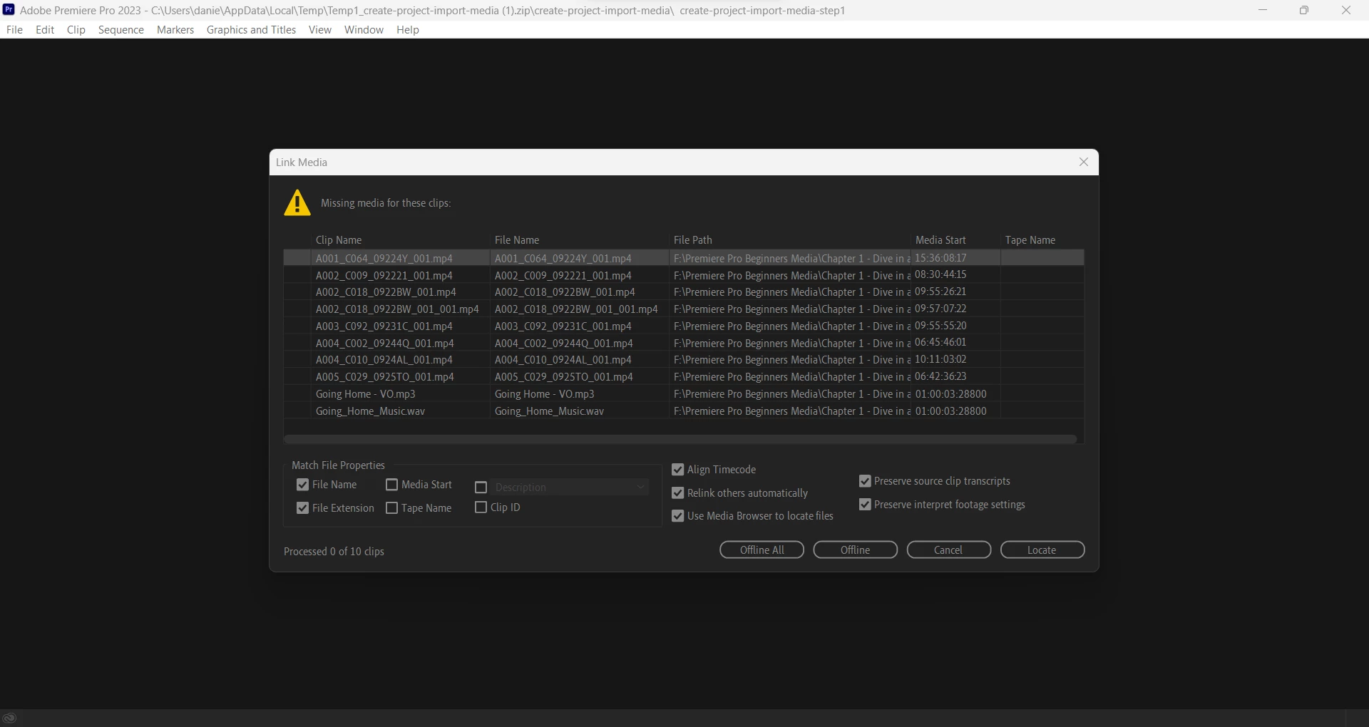Open the Graphics and Titles menu
The width and height of the screenshot is (1369, 727).
click(251, 29)
